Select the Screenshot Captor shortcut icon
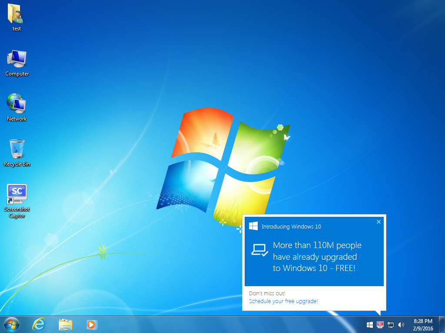The height and width of the screenshot is (333, 445). click(x=17, y=201)
